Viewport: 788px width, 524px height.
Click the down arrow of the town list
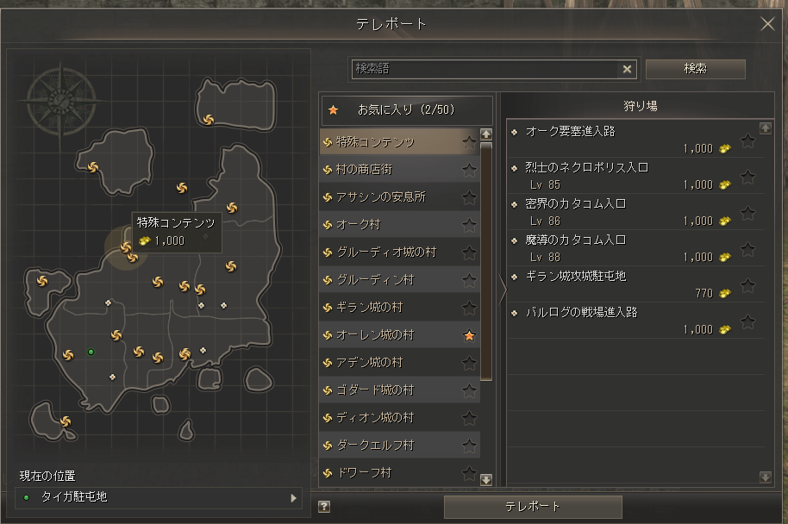click(x=486, y=480)
